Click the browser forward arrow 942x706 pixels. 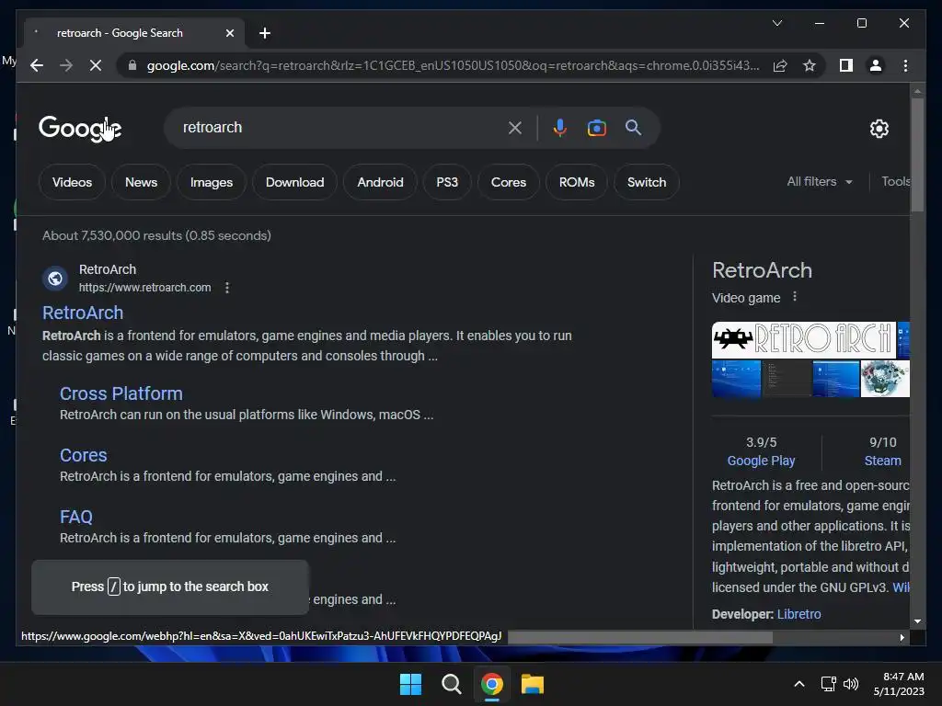tap(66, 65)
